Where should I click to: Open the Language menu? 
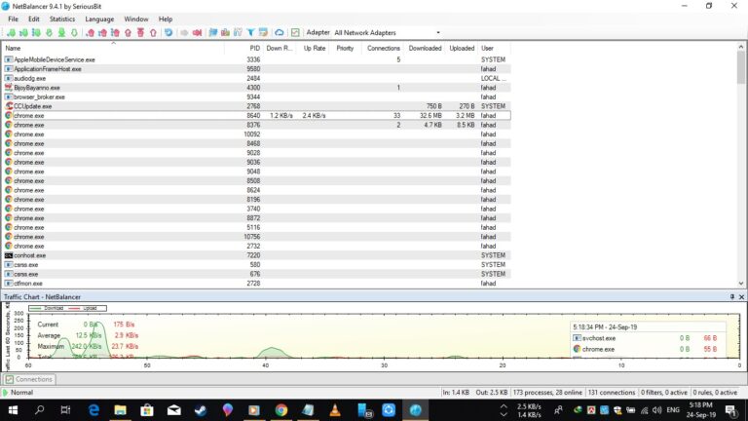99,19
